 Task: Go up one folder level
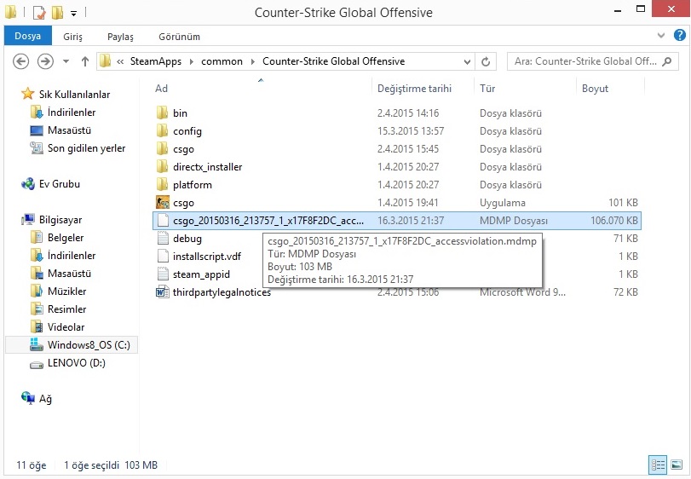click(85, 61)
